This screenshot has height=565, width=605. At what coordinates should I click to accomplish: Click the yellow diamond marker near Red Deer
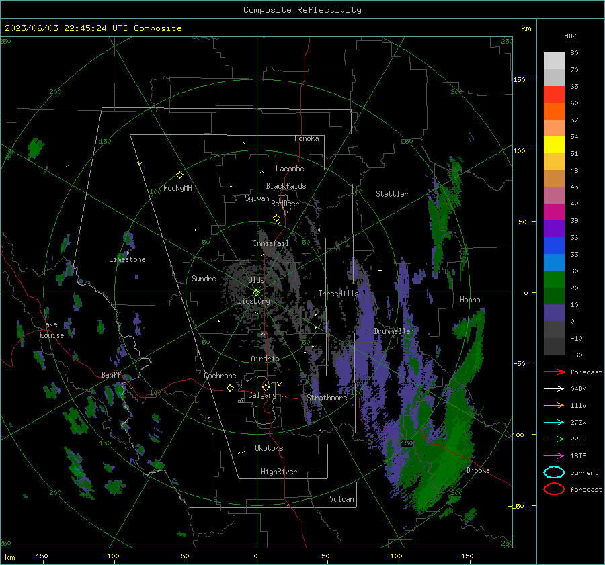coord(276,218)
